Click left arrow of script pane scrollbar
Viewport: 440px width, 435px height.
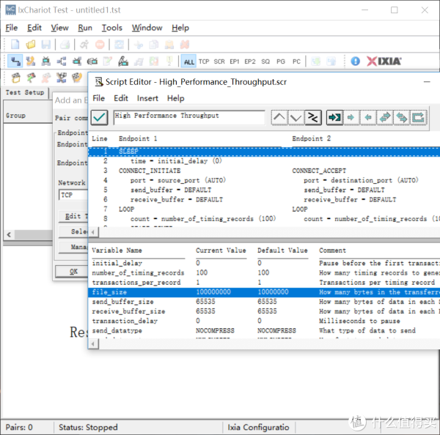click(x=93, y=232)
